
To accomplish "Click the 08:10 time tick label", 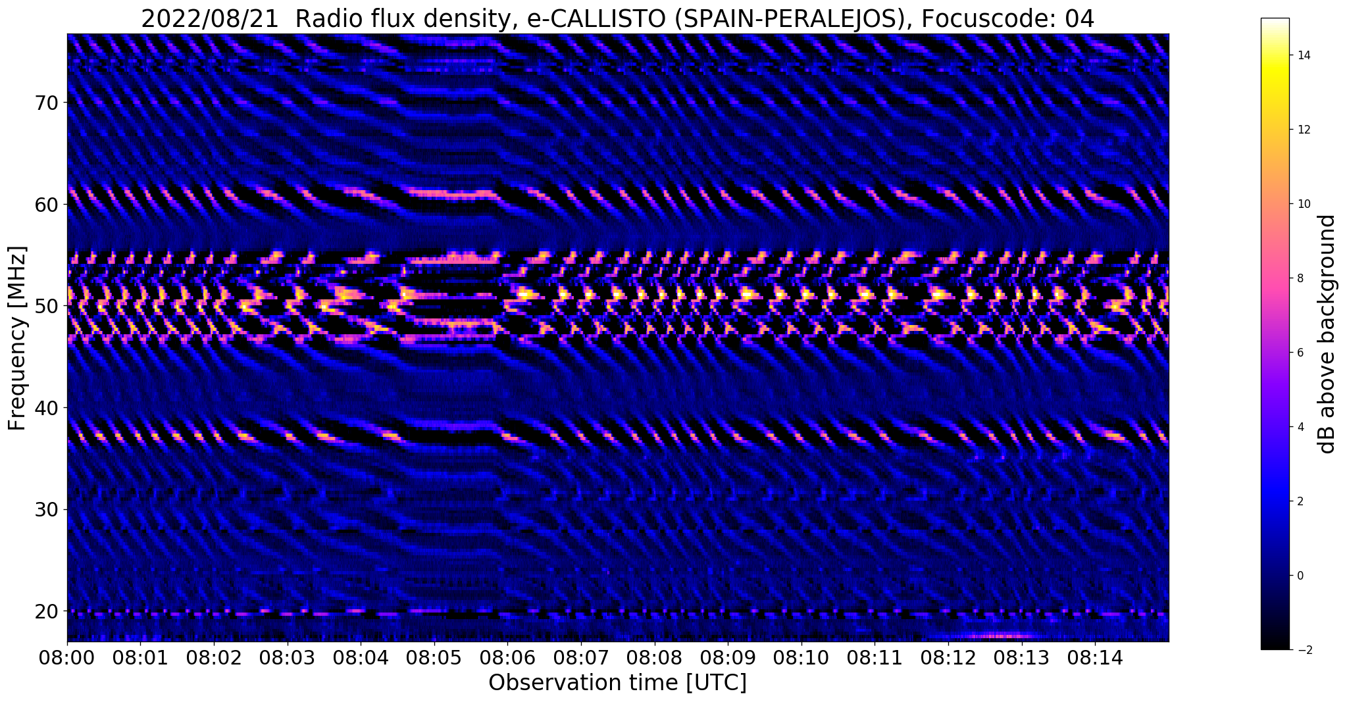I will pos(801,657).
